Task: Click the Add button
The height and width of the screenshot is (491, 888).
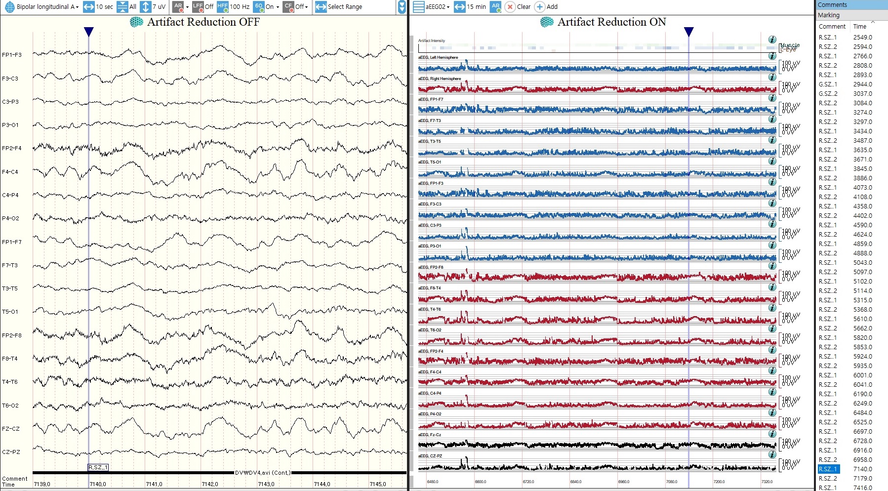Action: click(x=547, y=7)
